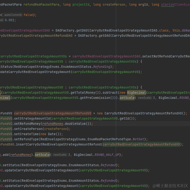Viewport: 190px width, 190px height.
Task: Click the NotGet enum constant
Action: (x=138, y=139)
